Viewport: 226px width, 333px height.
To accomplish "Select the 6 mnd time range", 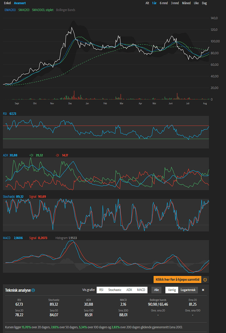I will point(163,3).
